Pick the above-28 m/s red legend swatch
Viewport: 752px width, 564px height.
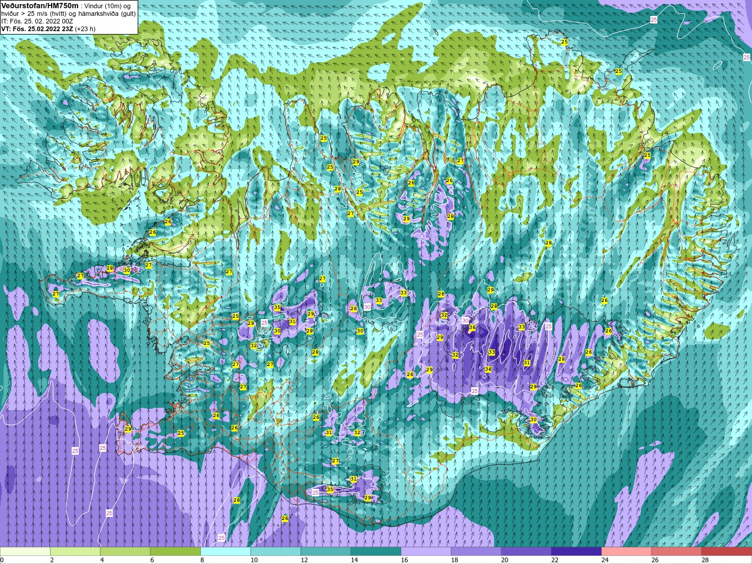tap(726, 552)
